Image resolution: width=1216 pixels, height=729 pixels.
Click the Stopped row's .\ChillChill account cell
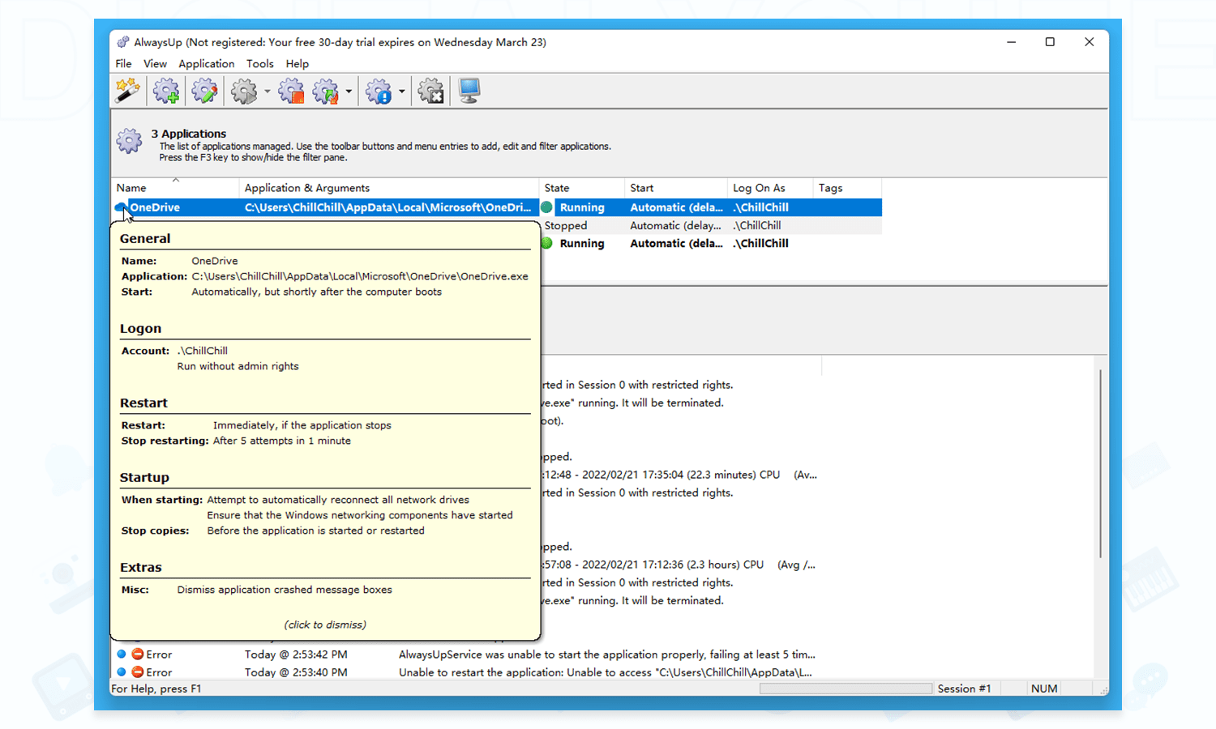pyautogui.click(x=757, y=225)
